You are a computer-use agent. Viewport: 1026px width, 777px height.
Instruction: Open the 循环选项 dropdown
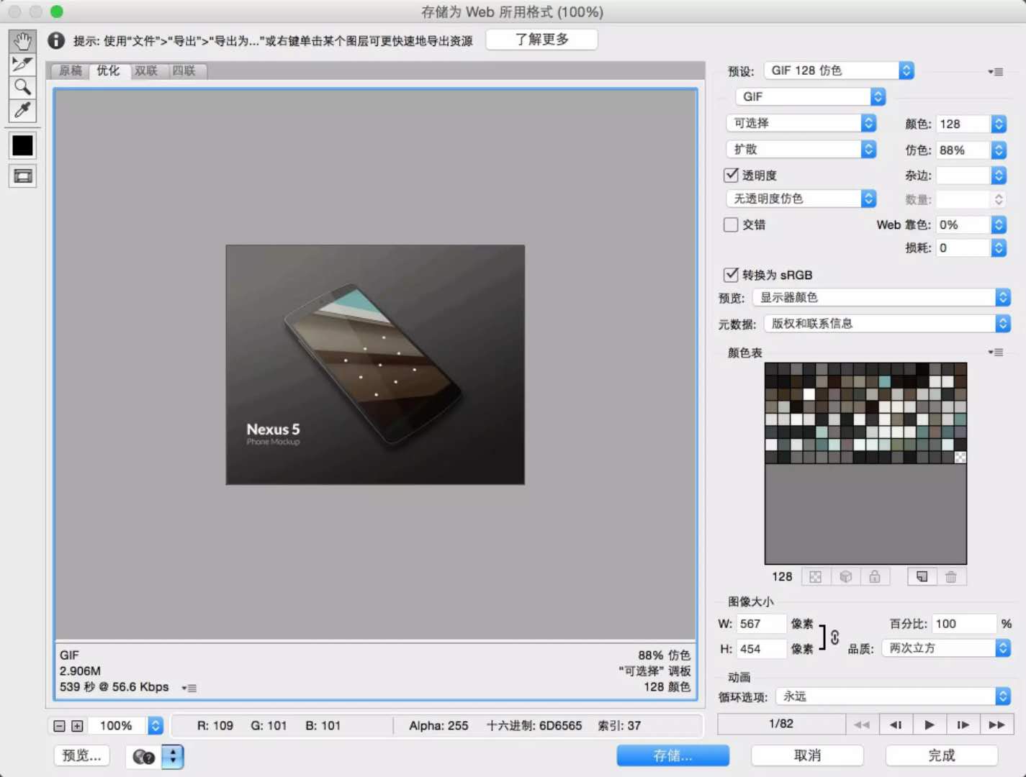pos(893,696)
